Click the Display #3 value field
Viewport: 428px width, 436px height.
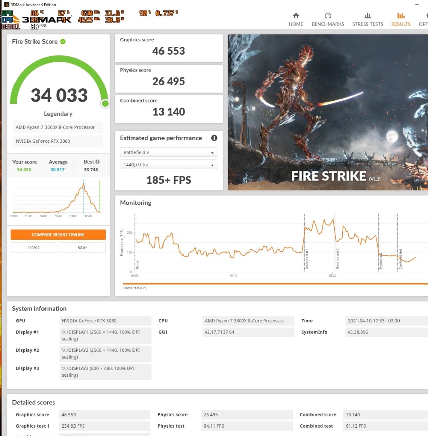(x=105, y=372)
